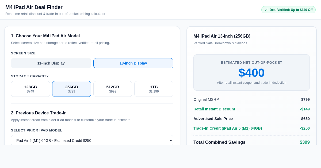The image size is (321, 168).
Task: Open the Select Prior iPad Model dropdown
Action: 92,140
